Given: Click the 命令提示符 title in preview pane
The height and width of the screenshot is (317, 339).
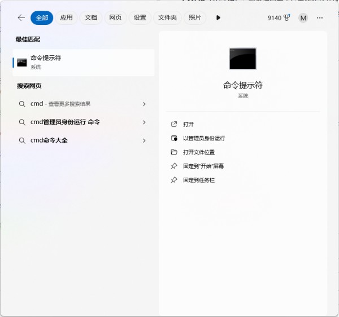Looking at the screenshot, I should 243,85.
